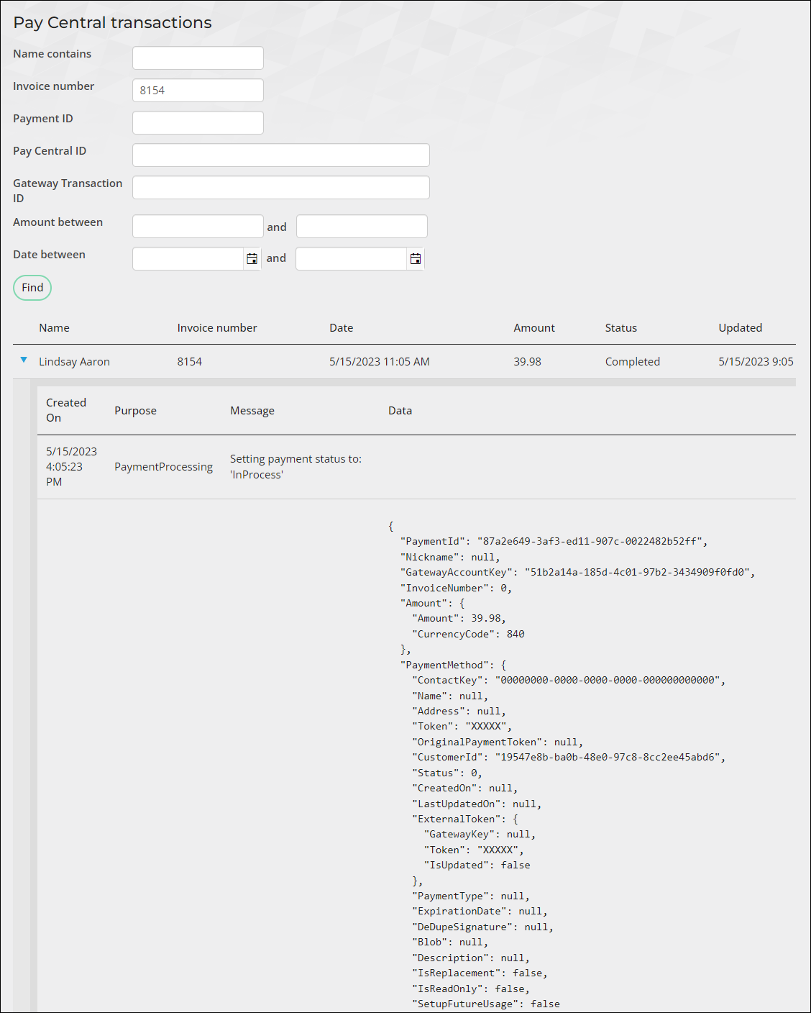The width and height of the screenshot is (811, 1013).
Task: Select the 5/15/2023 4:05:23 PM created cell
Action: click(71, 467)
